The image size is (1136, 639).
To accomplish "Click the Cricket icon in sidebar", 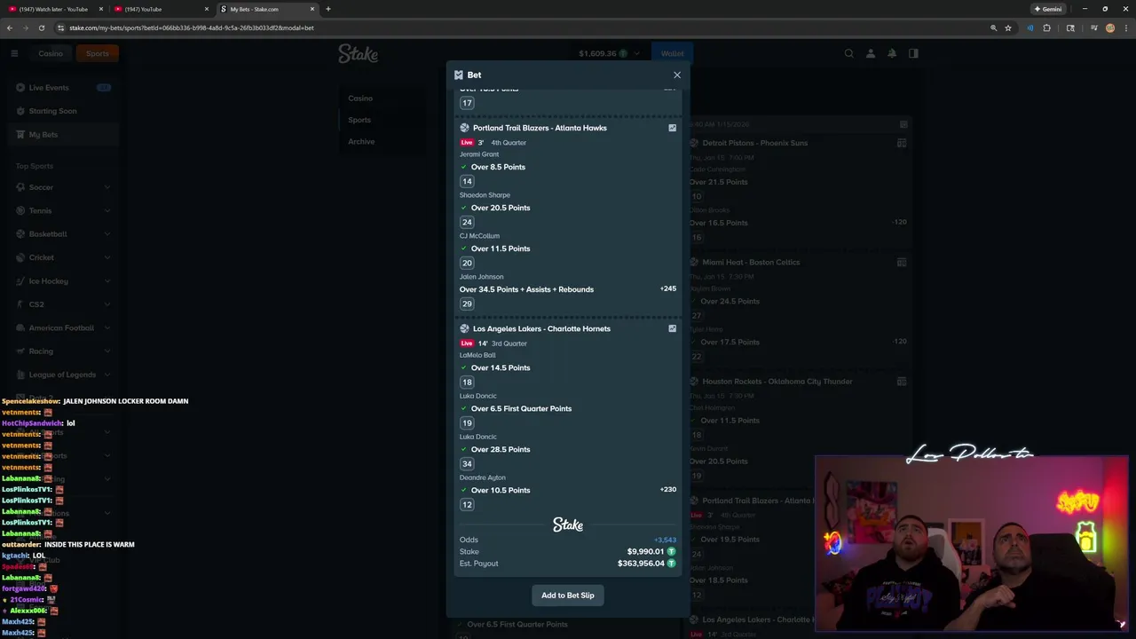I will pyautogui.click(x=20, y=257).
